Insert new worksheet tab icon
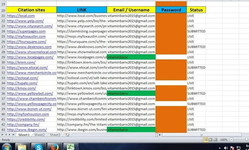This screenshot has width=249, height=150. [67, 135]
